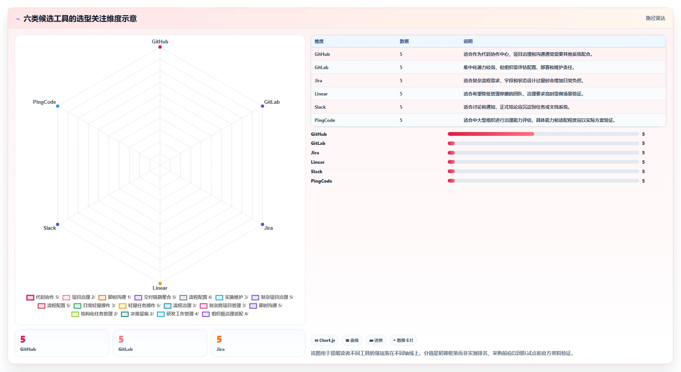Viewport: 681px width, 372px height.
Task: Hide the 组织级治理适配 4/ legend series
Action: (x=225, y=314)
